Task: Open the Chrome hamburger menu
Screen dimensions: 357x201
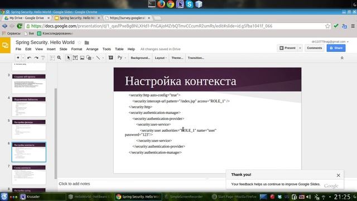Action: [353, 26]
